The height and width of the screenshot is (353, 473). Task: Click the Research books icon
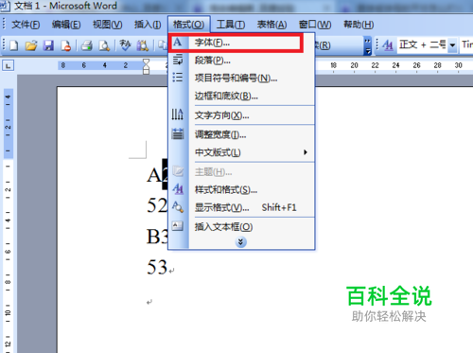click(142, 45)
